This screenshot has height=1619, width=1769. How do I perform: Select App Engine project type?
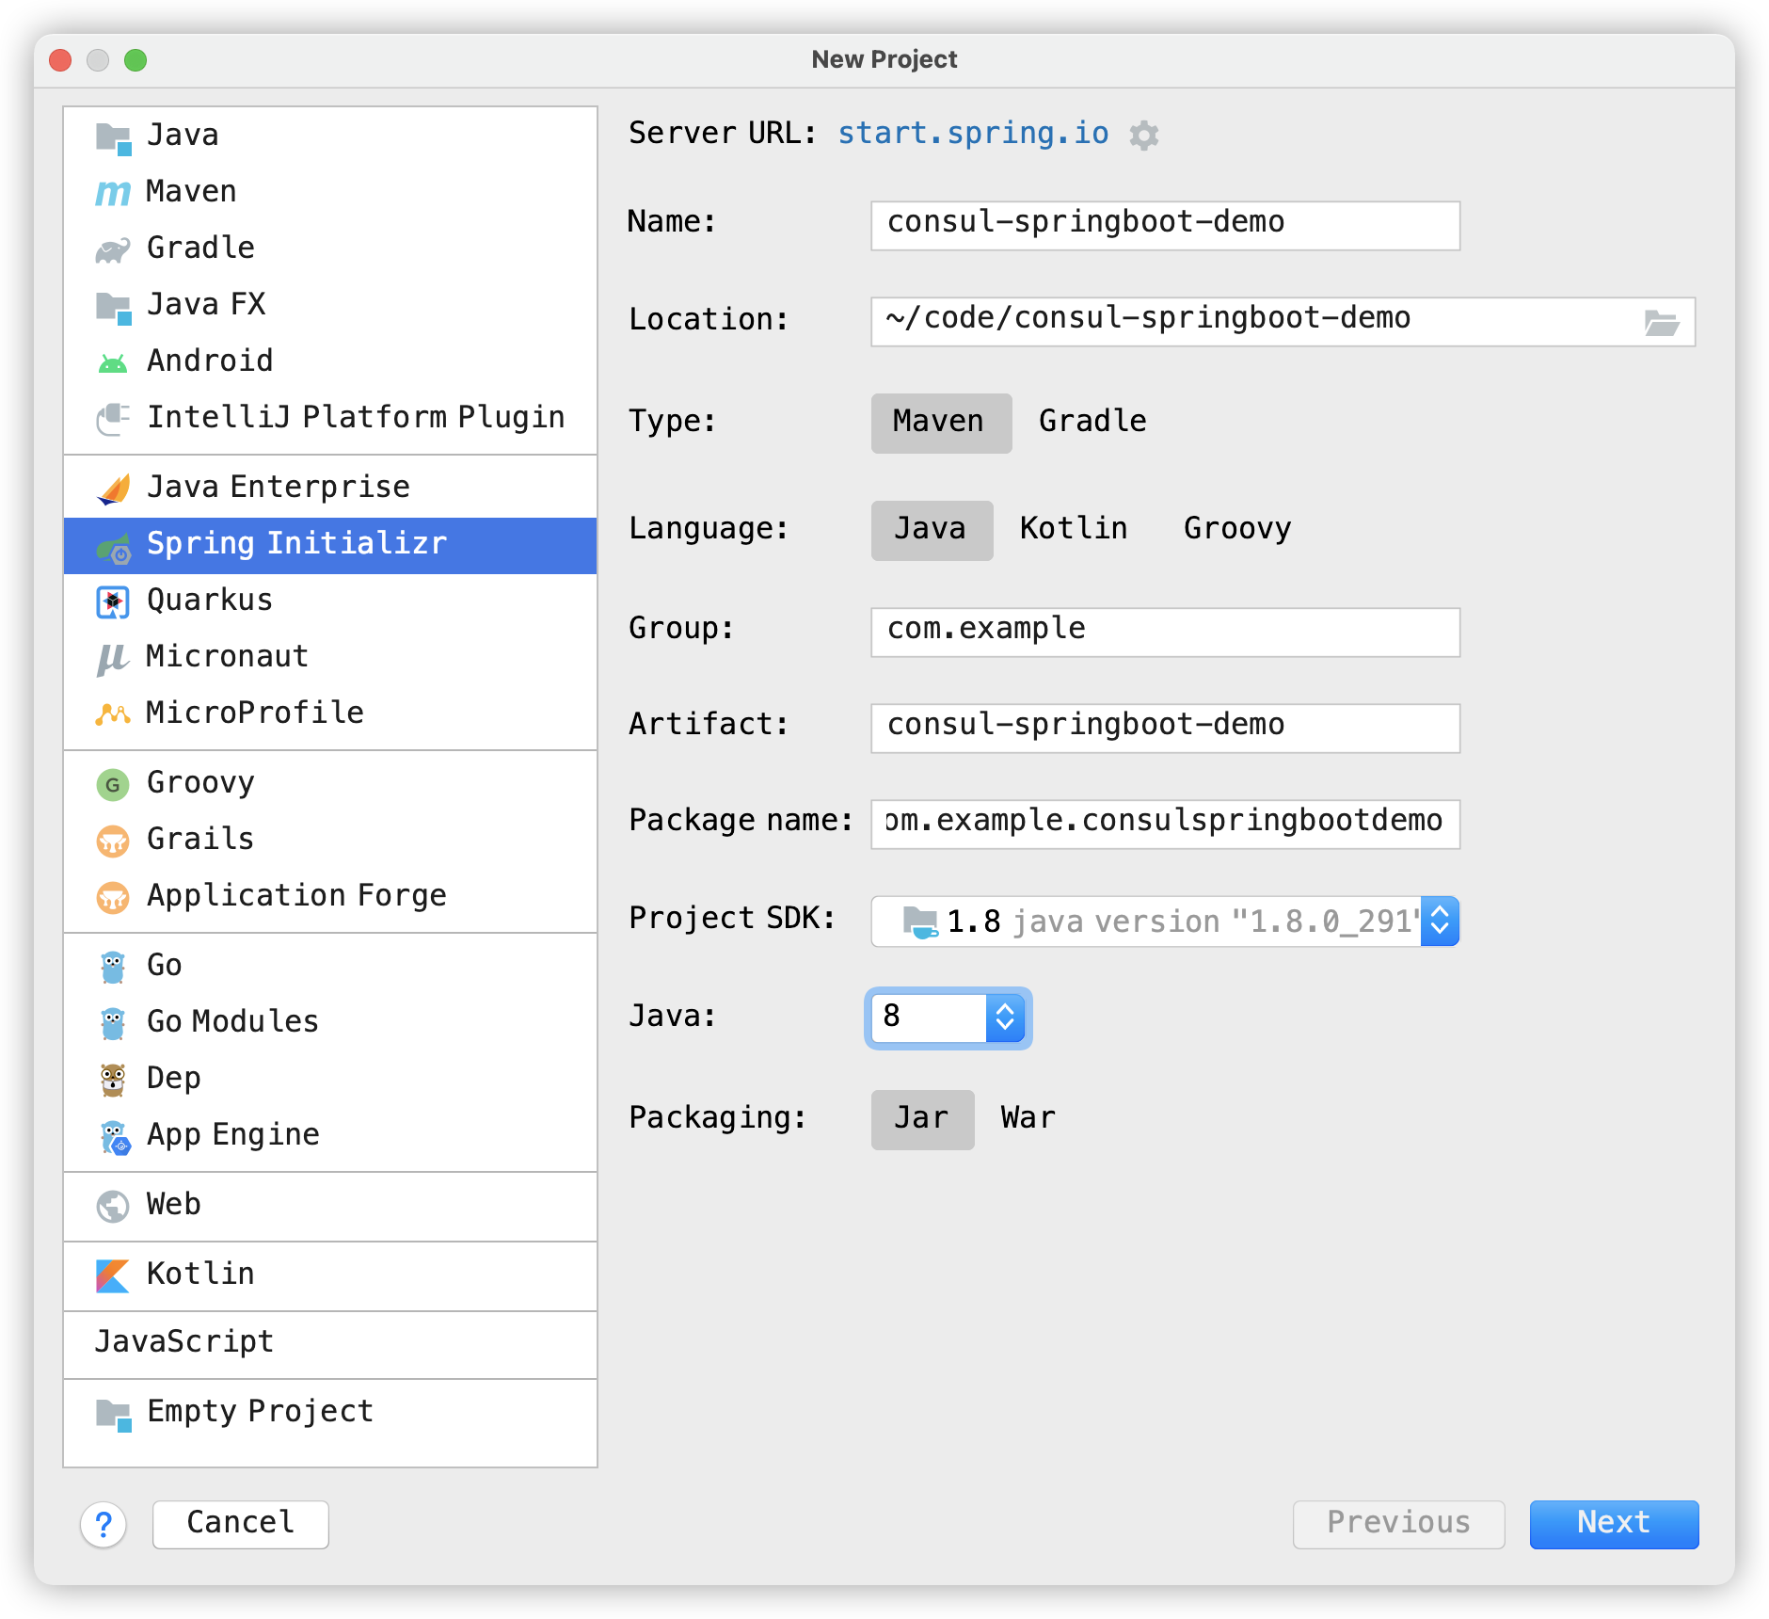(329, 1135)
